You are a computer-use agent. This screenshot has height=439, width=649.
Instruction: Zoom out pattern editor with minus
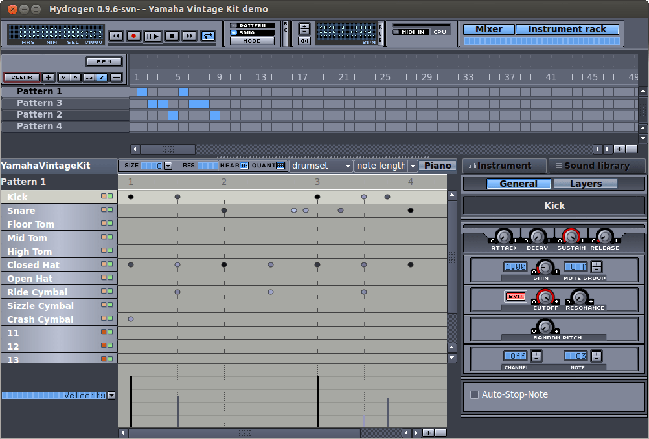pyautogui.click(x=441, y=433)
